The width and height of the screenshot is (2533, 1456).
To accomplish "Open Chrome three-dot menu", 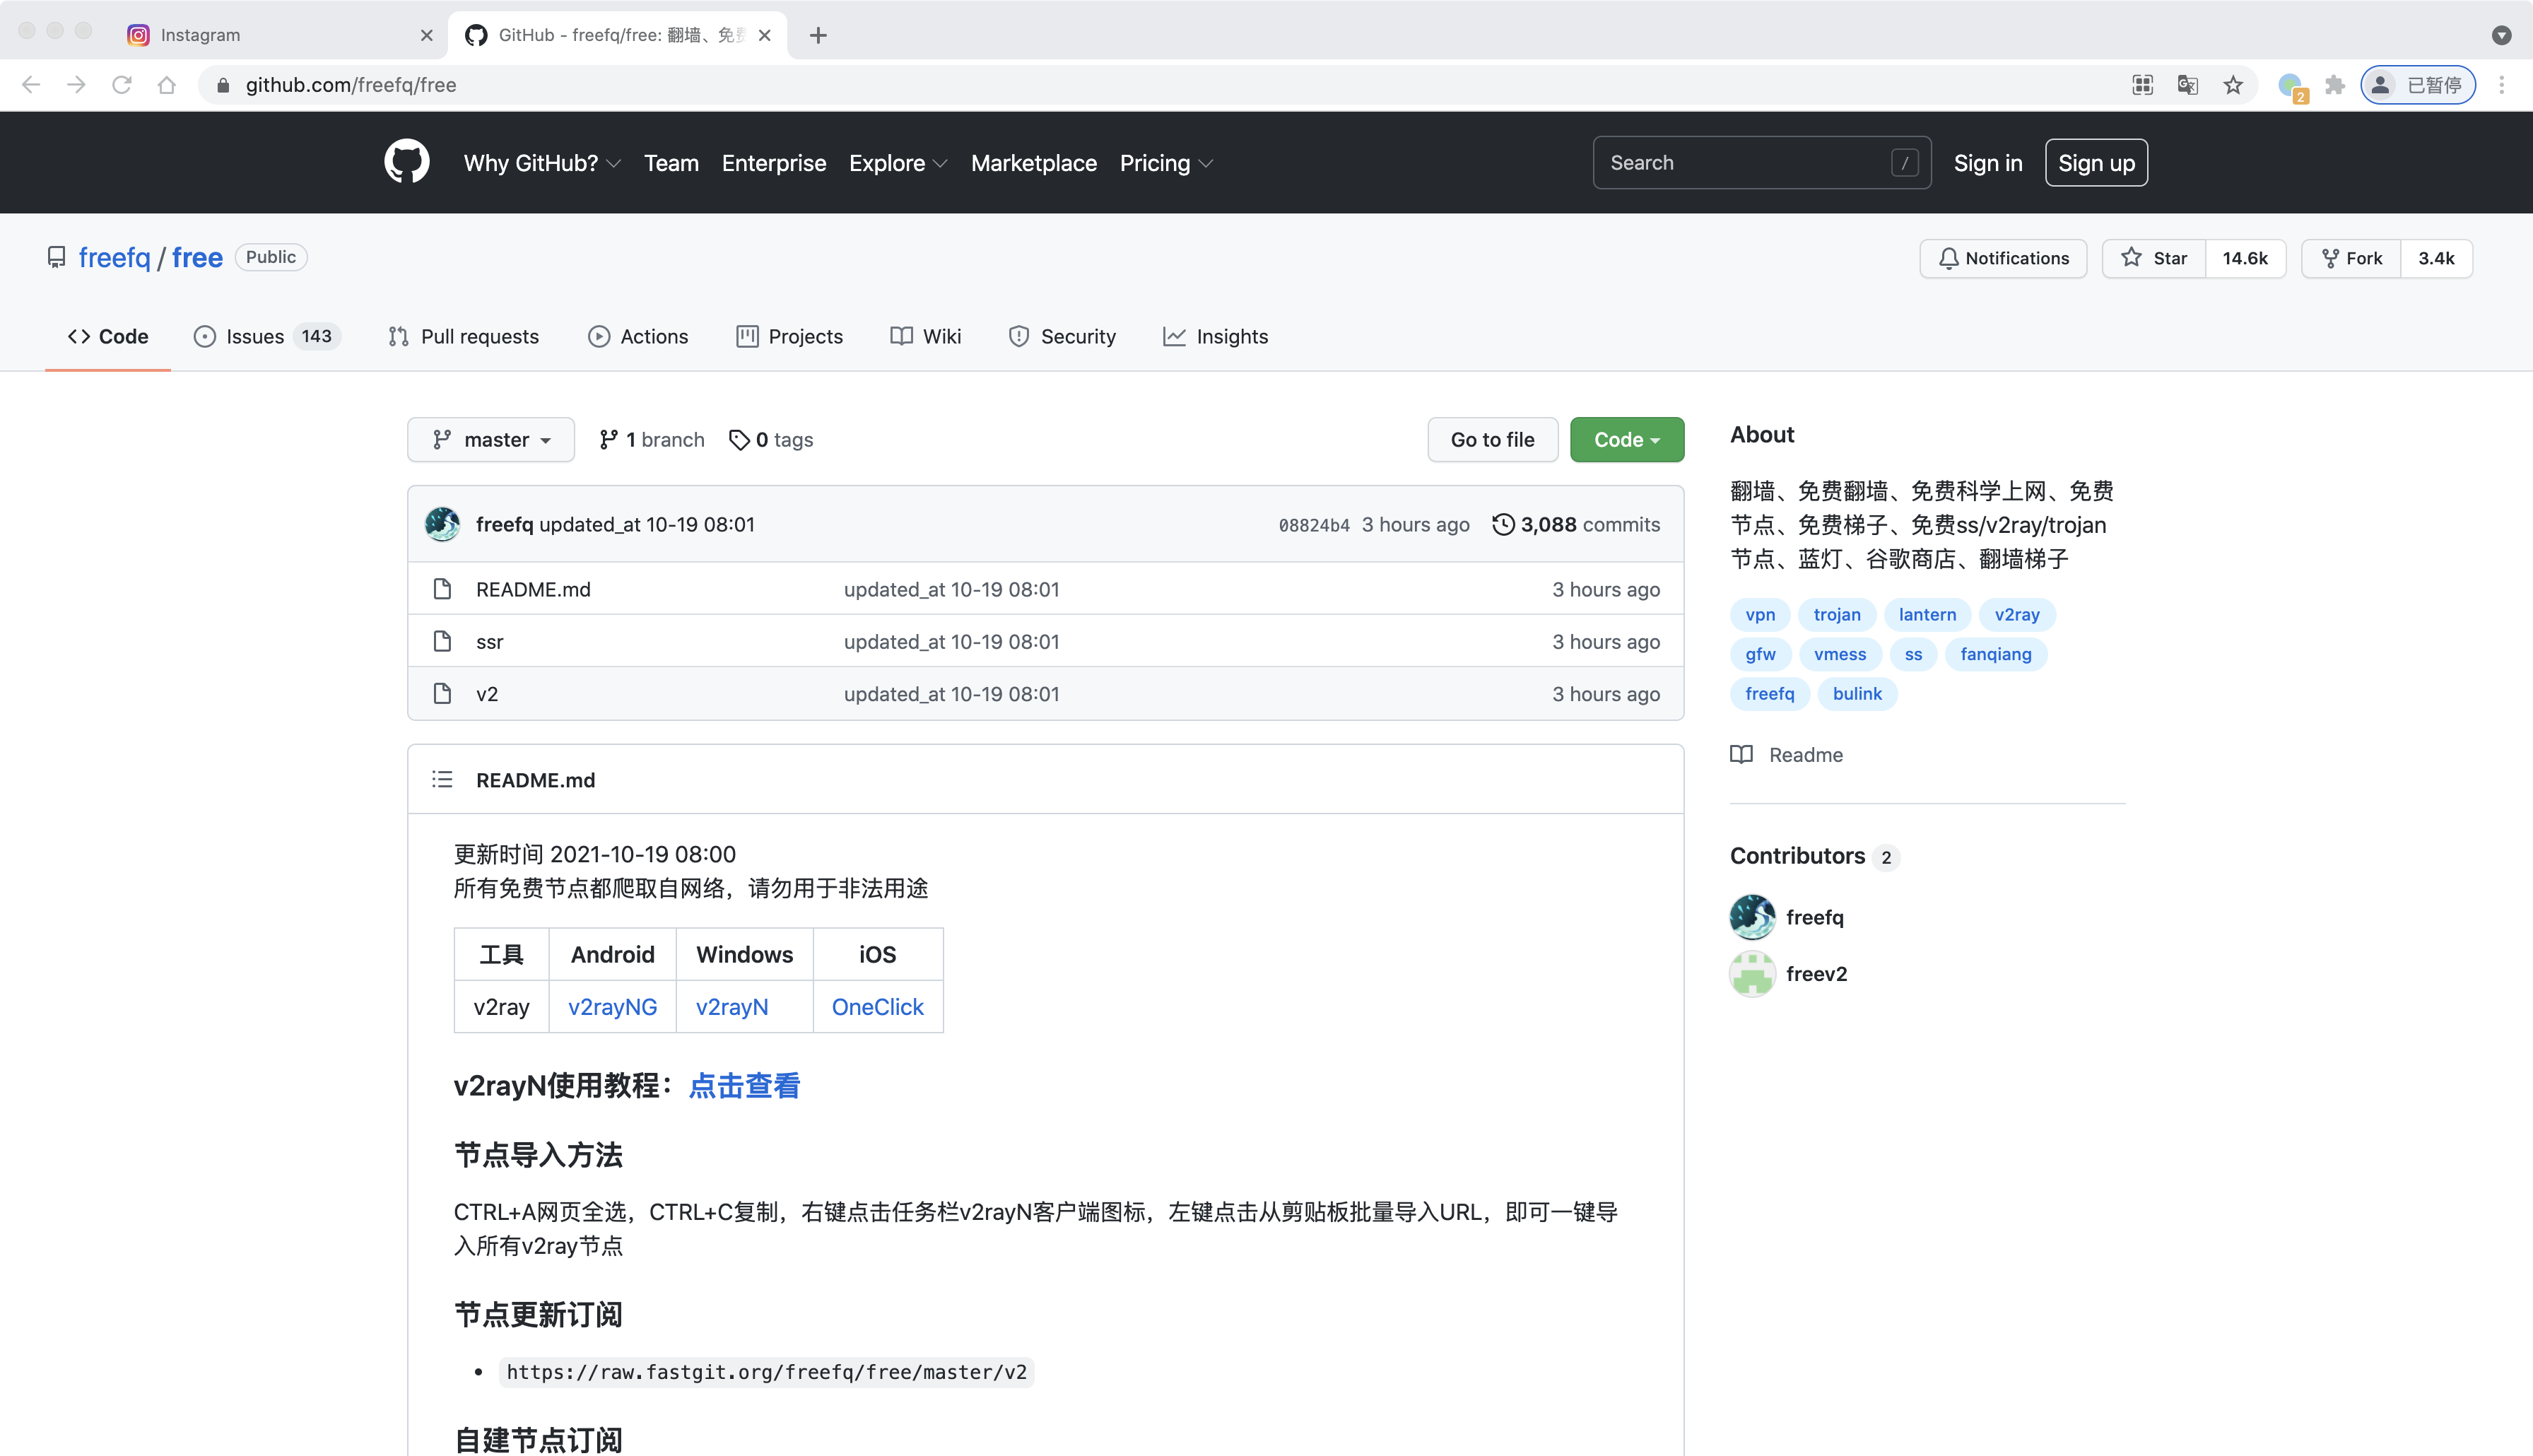I will pyautogui.click(x=2502, y=85).
